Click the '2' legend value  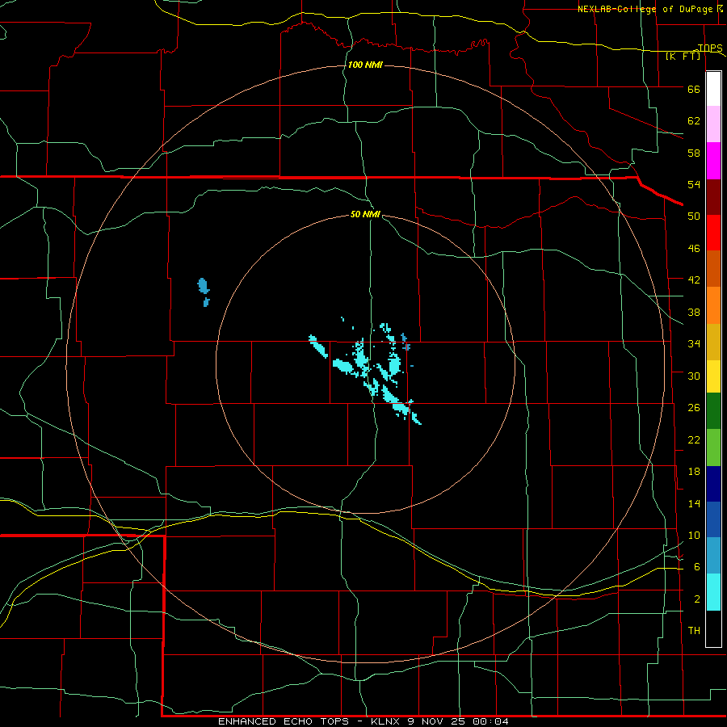point(697,599)
